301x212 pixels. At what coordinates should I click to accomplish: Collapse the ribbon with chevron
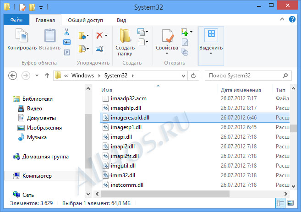pos(282,19)
